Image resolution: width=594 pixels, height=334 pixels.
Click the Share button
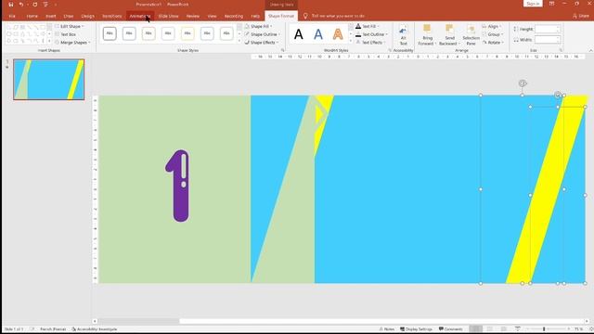[581, 16]
